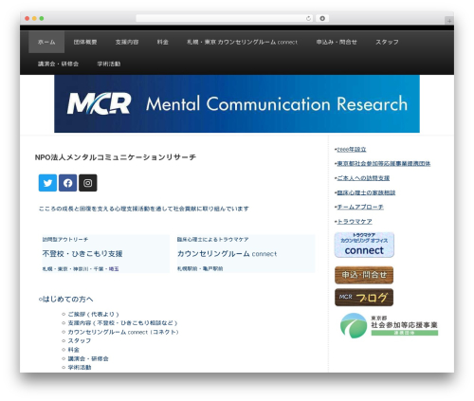The height and width of the screenshot is (401, 474).
Task: Open カウンセリングルーム connect(コネクト) list link
Action: pos(123,332)
